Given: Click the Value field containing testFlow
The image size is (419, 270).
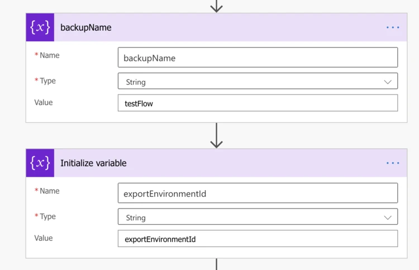Looking at the screenshot, I should coord(257,103).
